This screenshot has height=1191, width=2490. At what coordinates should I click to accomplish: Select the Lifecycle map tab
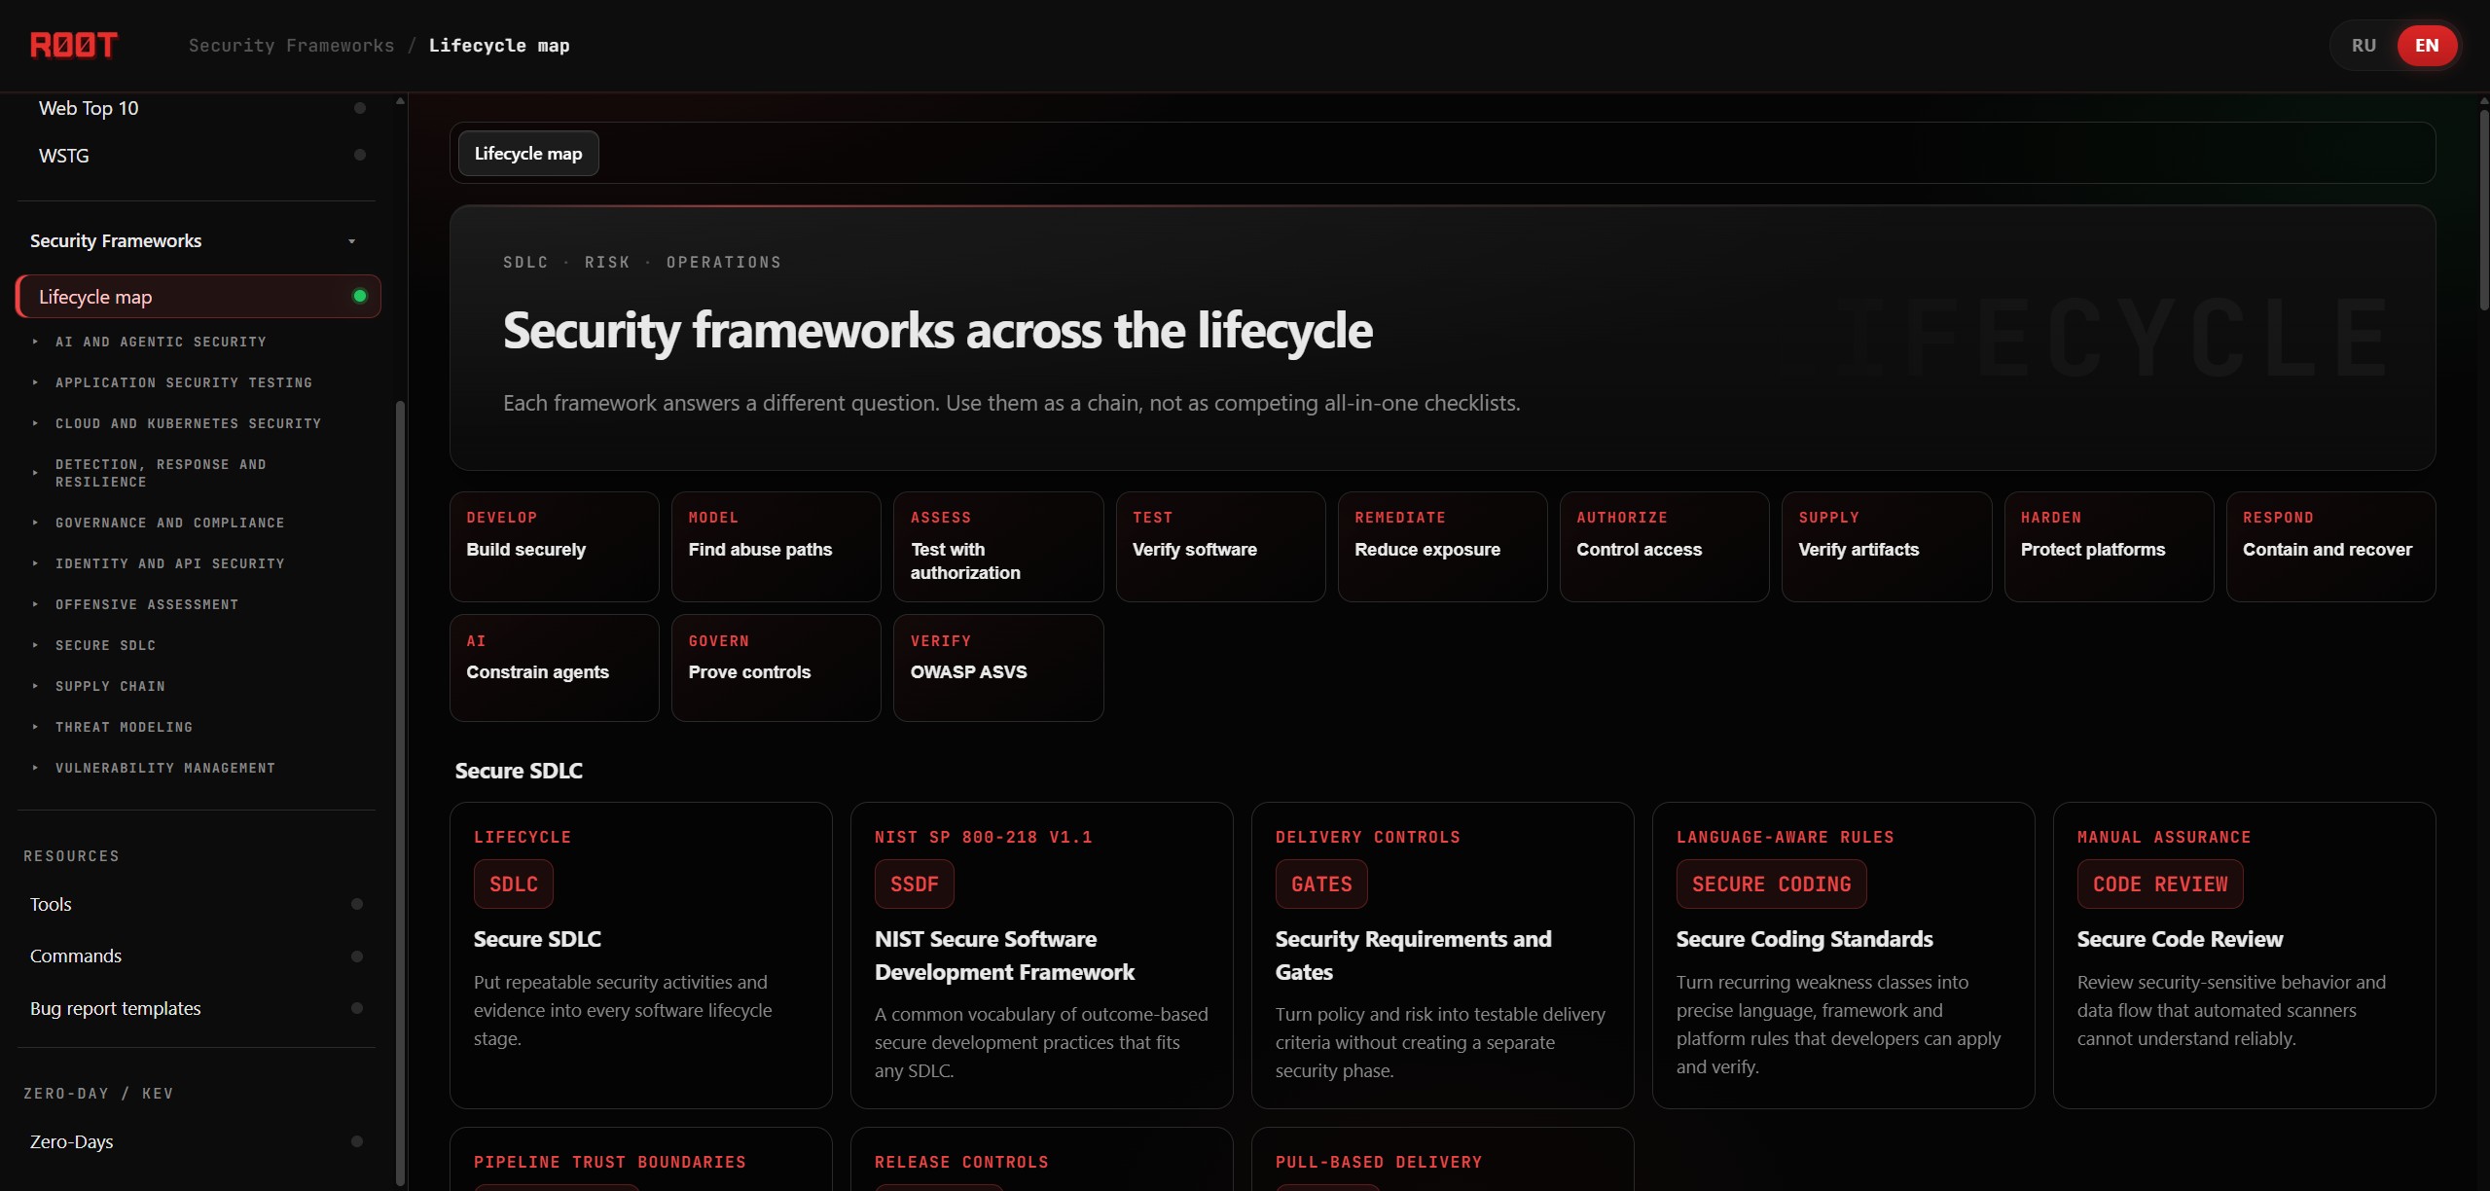(x=528, y=154)
